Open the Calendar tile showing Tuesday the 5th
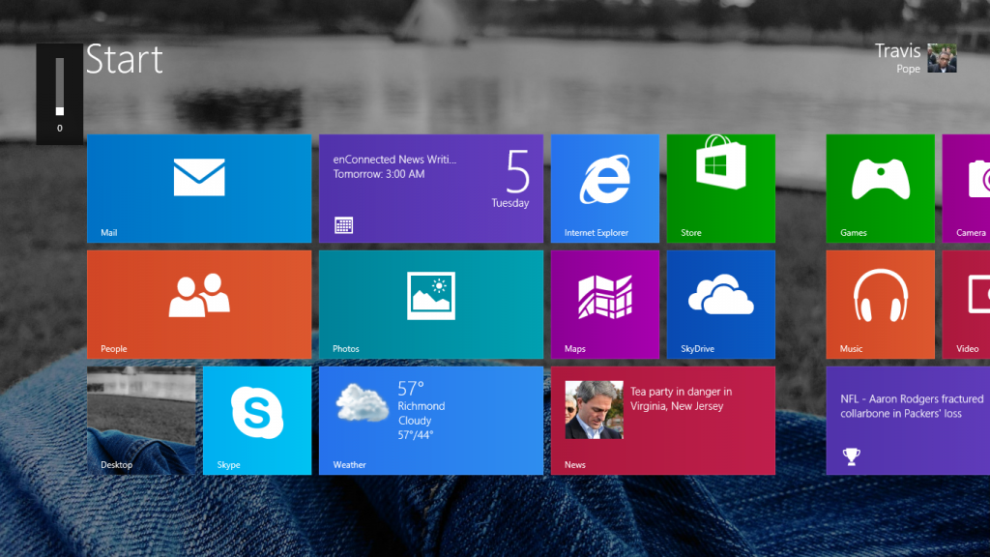 coord(430,189)
